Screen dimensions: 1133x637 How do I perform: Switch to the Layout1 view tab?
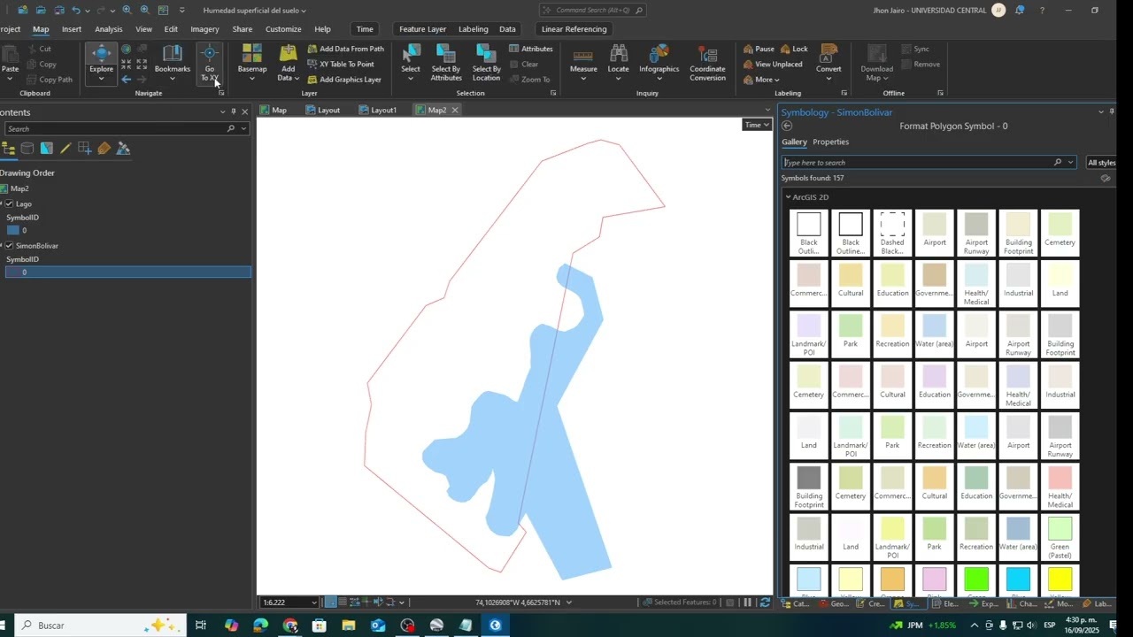[x=377, y=110]
